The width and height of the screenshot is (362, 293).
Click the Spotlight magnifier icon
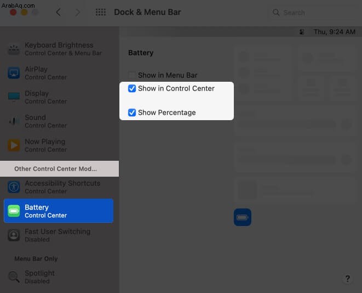tap(14, 277)
